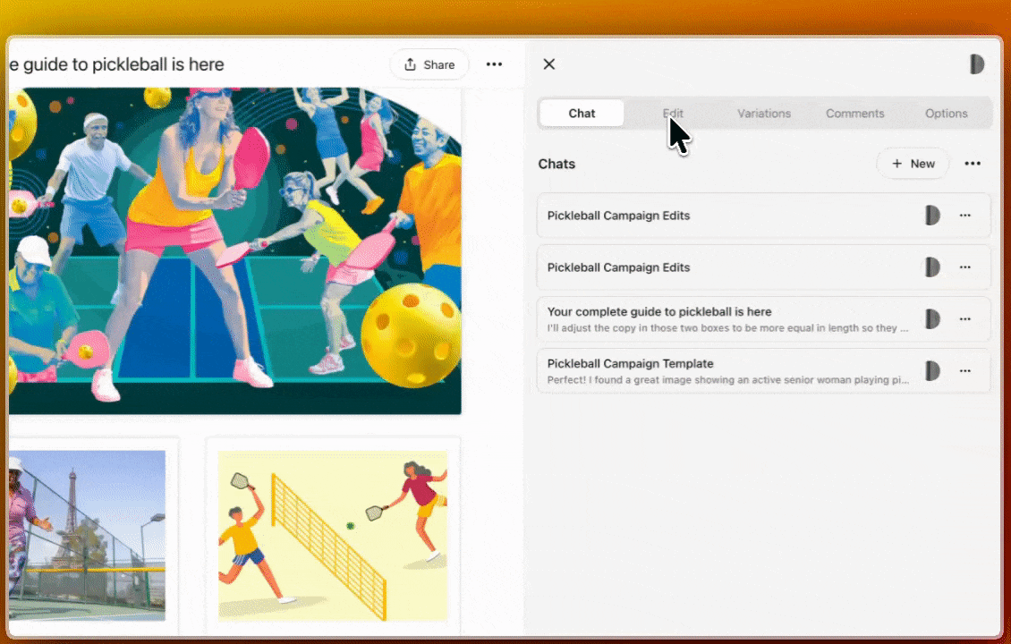Open the Pickleball Campaign Template chat
The height and width of the screenshot is (644, 1011).
[x=716, y=371]
